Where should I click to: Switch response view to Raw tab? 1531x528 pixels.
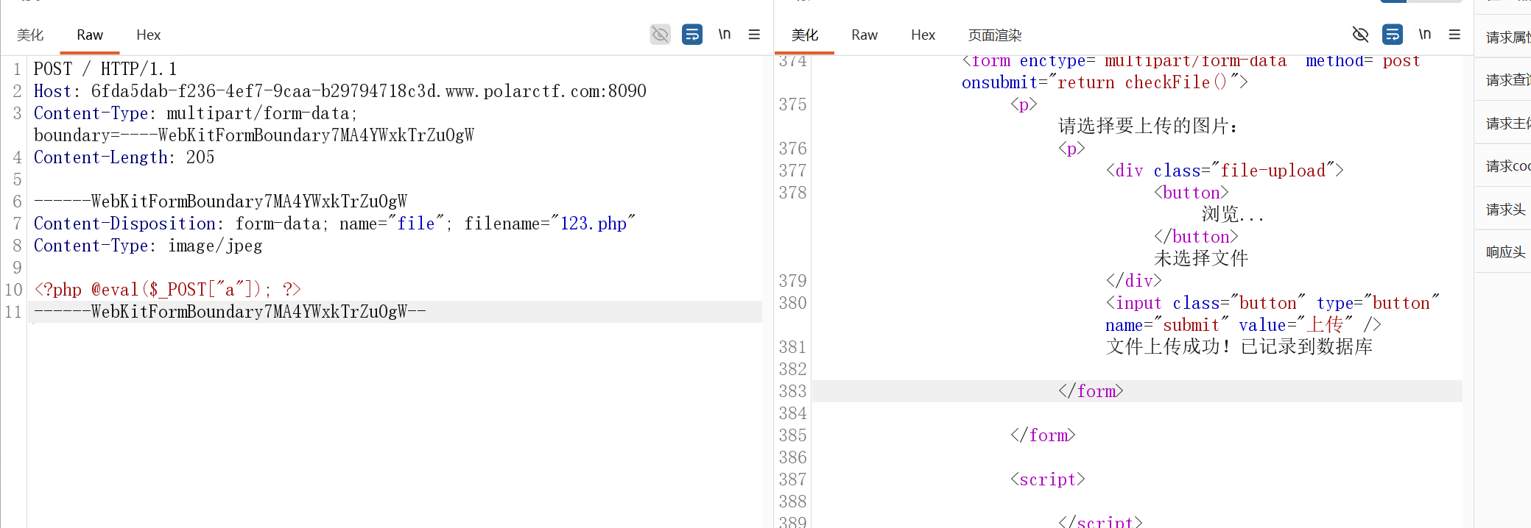pos(865,35)
